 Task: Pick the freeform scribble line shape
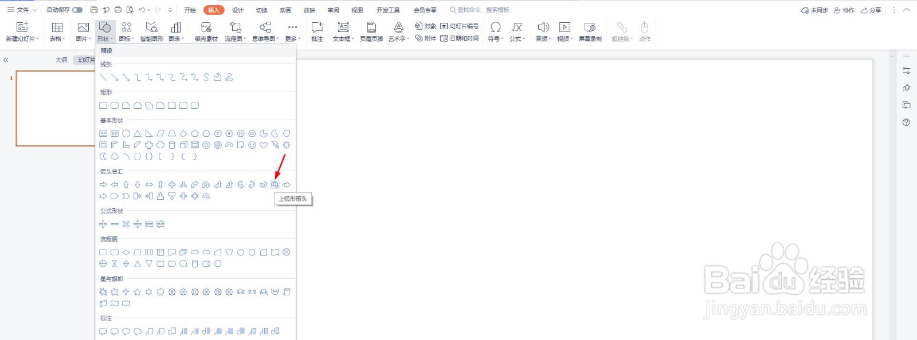coord(229,77)
